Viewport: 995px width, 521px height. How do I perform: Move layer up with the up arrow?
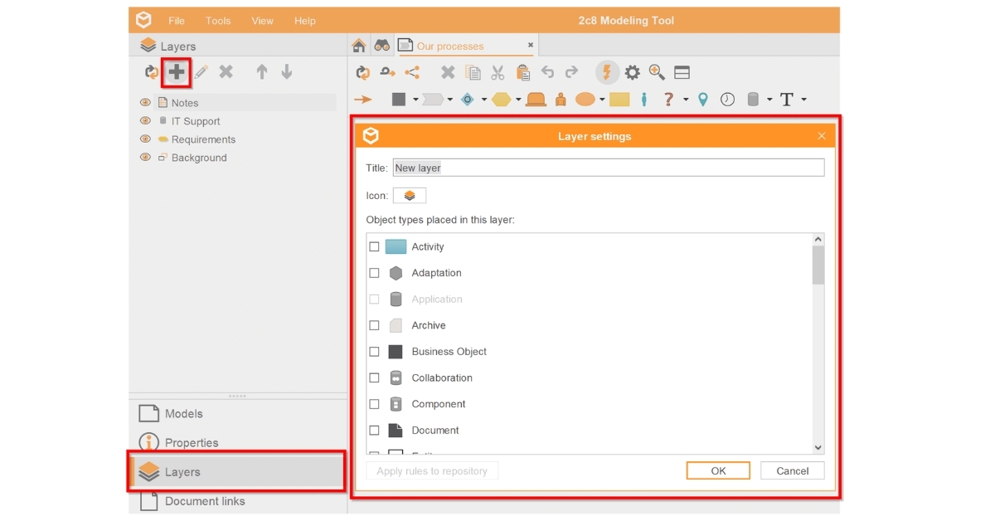[x=262, y=72]
